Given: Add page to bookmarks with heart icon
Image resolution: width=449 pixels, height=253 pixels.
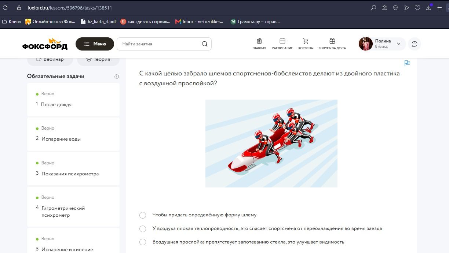Looking at the screenshot, I should point(417,8).
